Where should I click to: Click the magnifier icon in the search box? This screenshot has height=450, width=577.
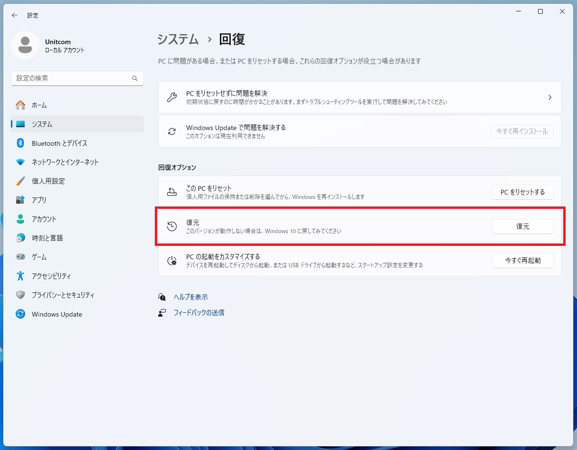tap(135, 78)
